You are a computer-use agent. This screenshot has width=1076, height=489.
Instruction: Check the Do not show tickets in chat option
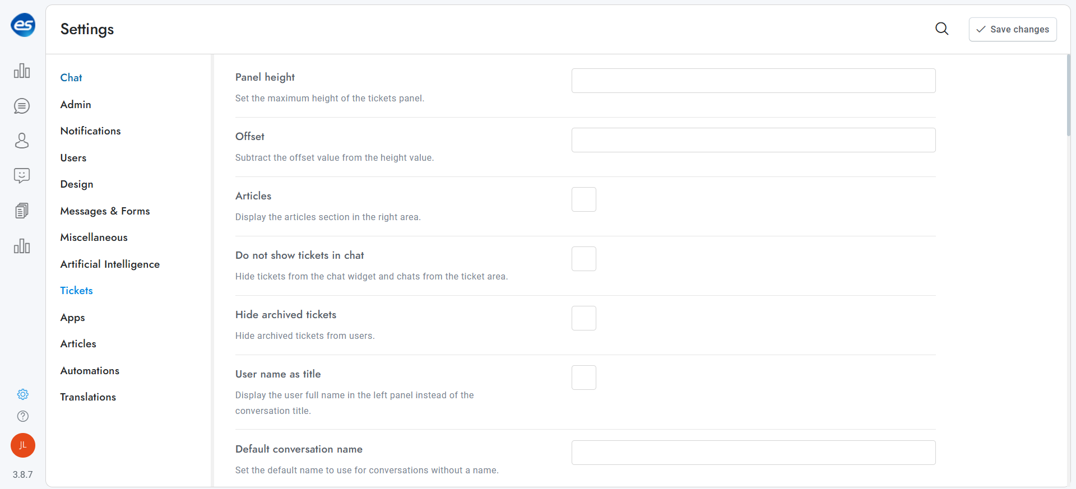tap(584, 259)
